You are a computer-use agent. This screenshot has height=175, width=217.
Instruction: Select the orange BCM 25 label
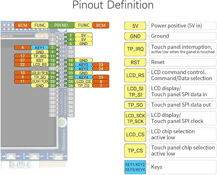coord(101,77)
